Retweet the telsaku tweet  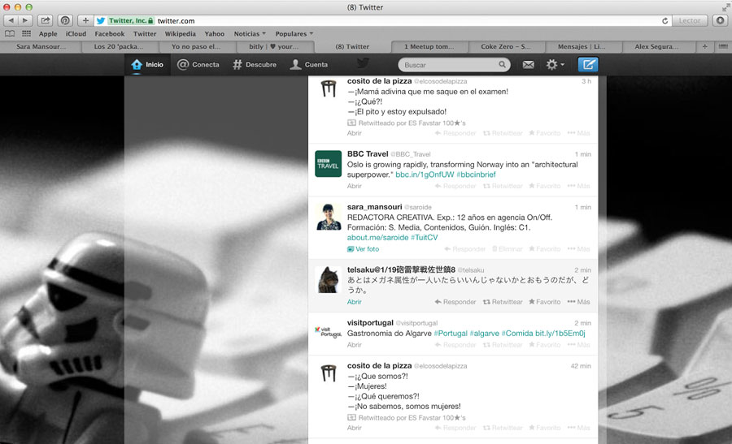503,302
